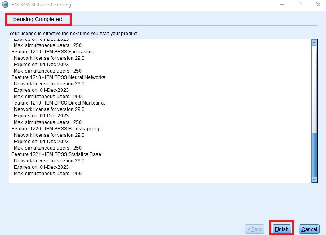Click 'Your license is effective' message text
The height and width of the screenshot is (235, 326).
coord(74,34)
